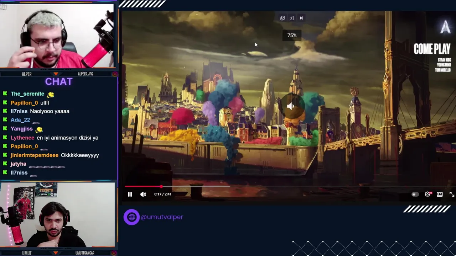
Task: Click jinlerimtepemdeee username in chat
Action: (x=35, y=155)
